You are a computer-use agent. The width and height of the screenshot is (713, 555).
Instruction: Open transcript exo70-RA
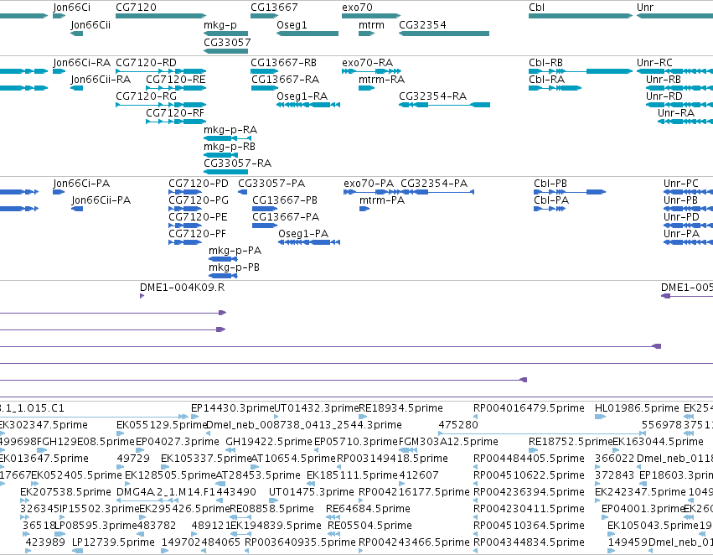pos(368,62)
